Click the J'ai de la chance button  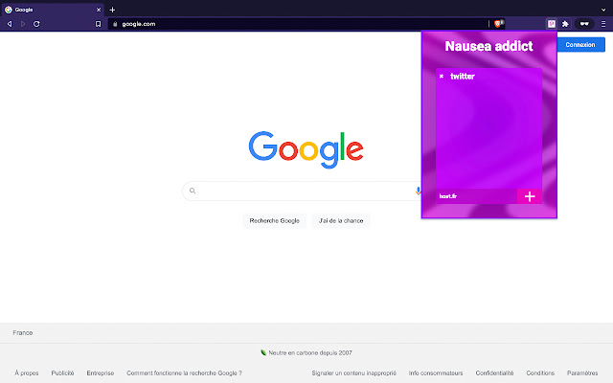(x=341, y=221)
